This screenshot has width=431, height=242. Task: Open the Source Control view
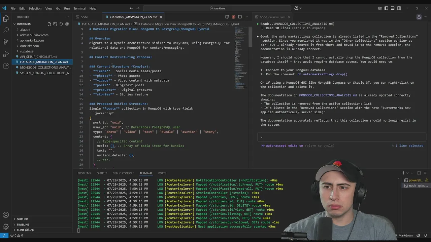(x=6, y=42)
